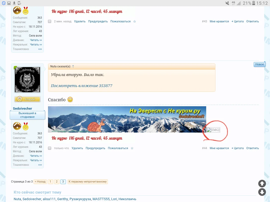270x202 pixels.
Task: Jump to quoted Nuta post via arrow
Action: [73, 66]
